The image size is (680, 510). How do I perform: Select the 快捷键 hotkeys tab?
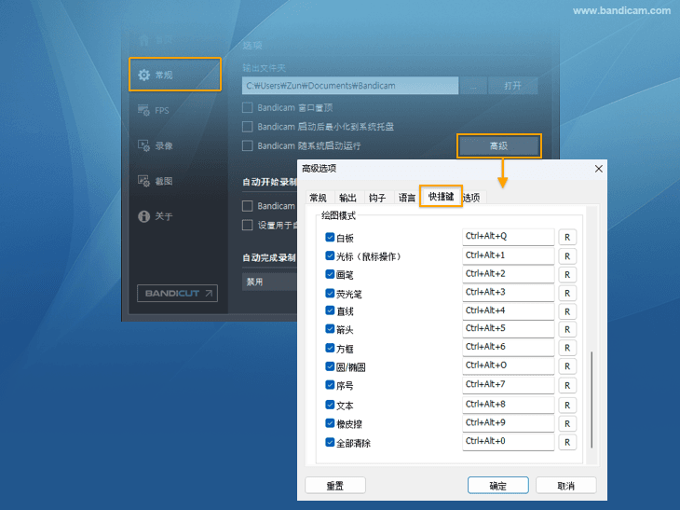tap(441, 197)
